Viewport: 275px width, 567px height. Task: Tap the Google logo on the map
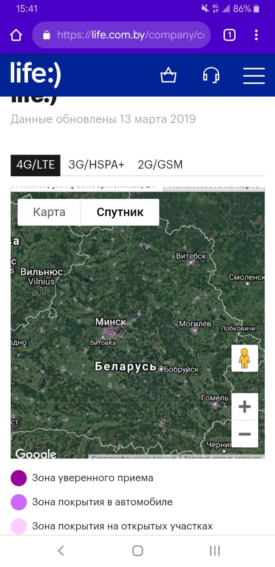click(36, 454)
